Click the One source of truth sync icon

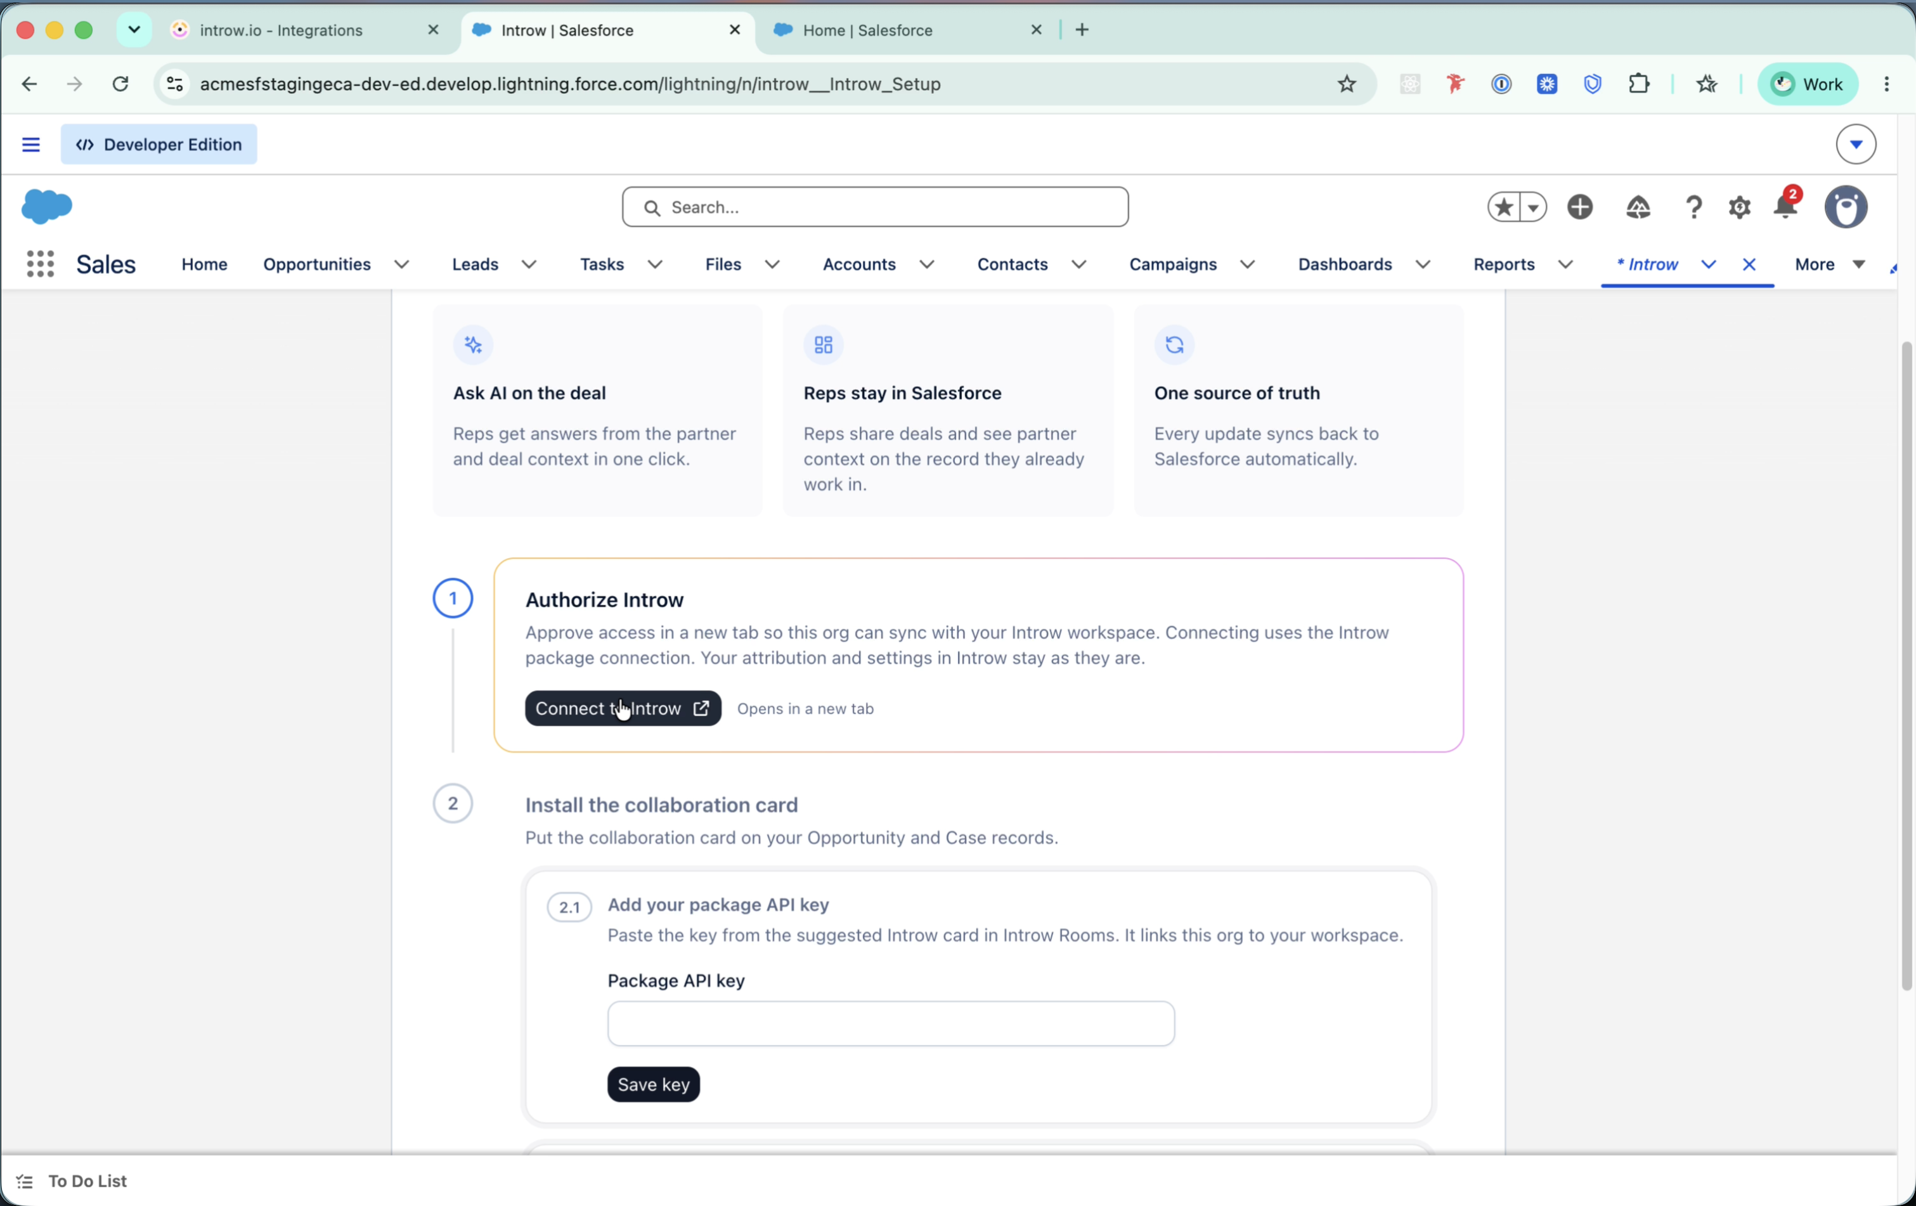(x=1174, y=344)
